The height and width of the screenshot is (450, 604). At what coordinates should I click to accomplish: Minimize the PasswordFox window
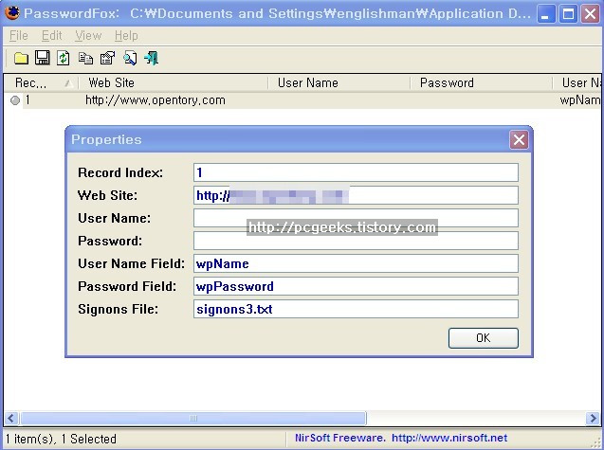tap(545, 14)
